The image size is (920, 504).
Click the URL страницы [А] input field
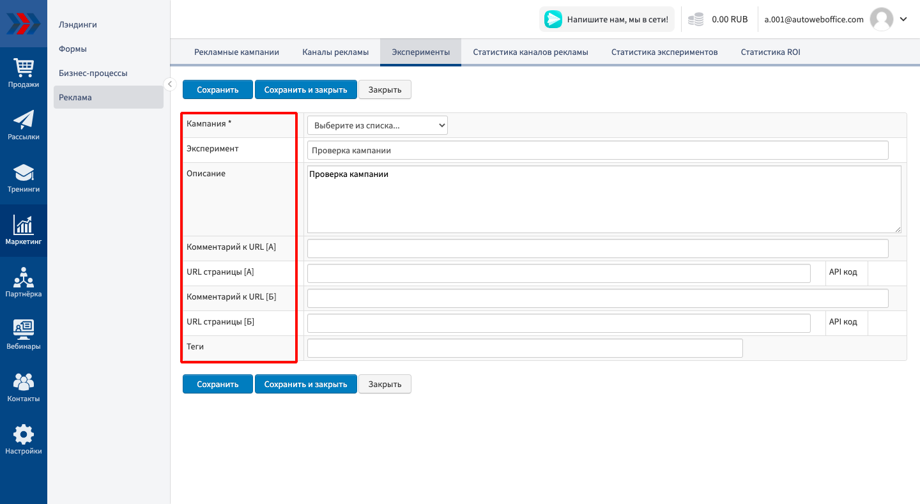click(x=558, y=273)
